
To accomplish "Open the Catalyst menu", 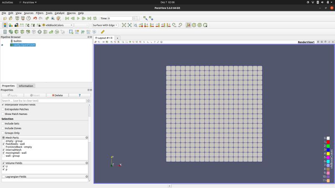I will pyautogui.click(x=59, y=13).
